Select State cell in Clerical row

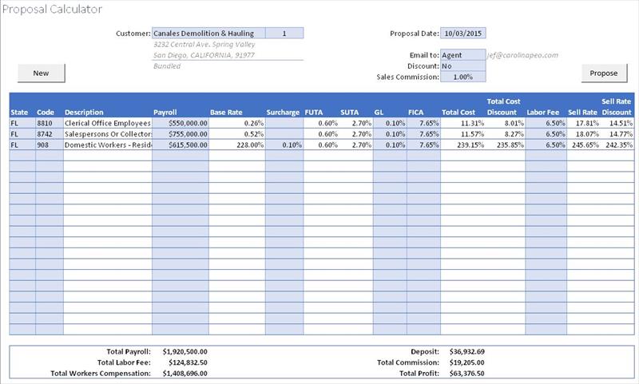22,123
